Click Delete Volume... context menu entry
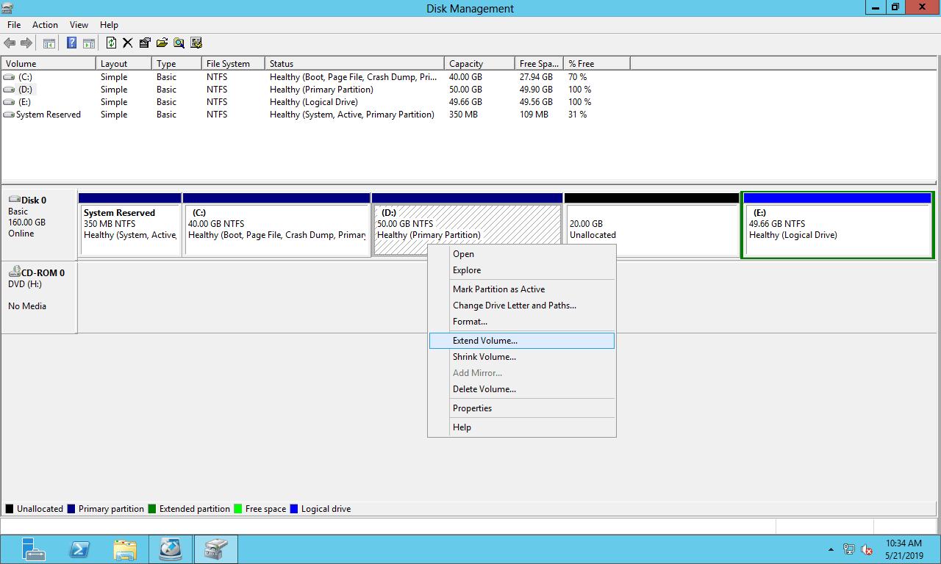This screenshot has width=941, height=564. 484,389
